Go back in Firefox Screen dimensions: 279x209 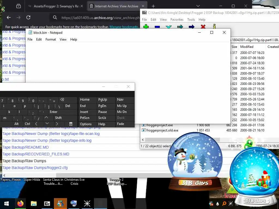point(9,17)
